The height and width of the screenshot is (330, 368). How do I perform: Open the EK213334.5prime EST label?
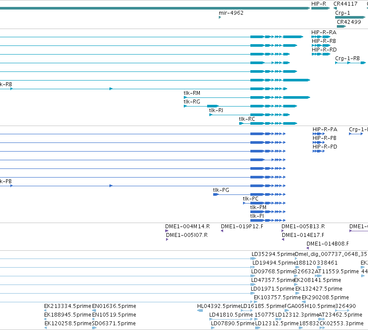pos(67,306)
